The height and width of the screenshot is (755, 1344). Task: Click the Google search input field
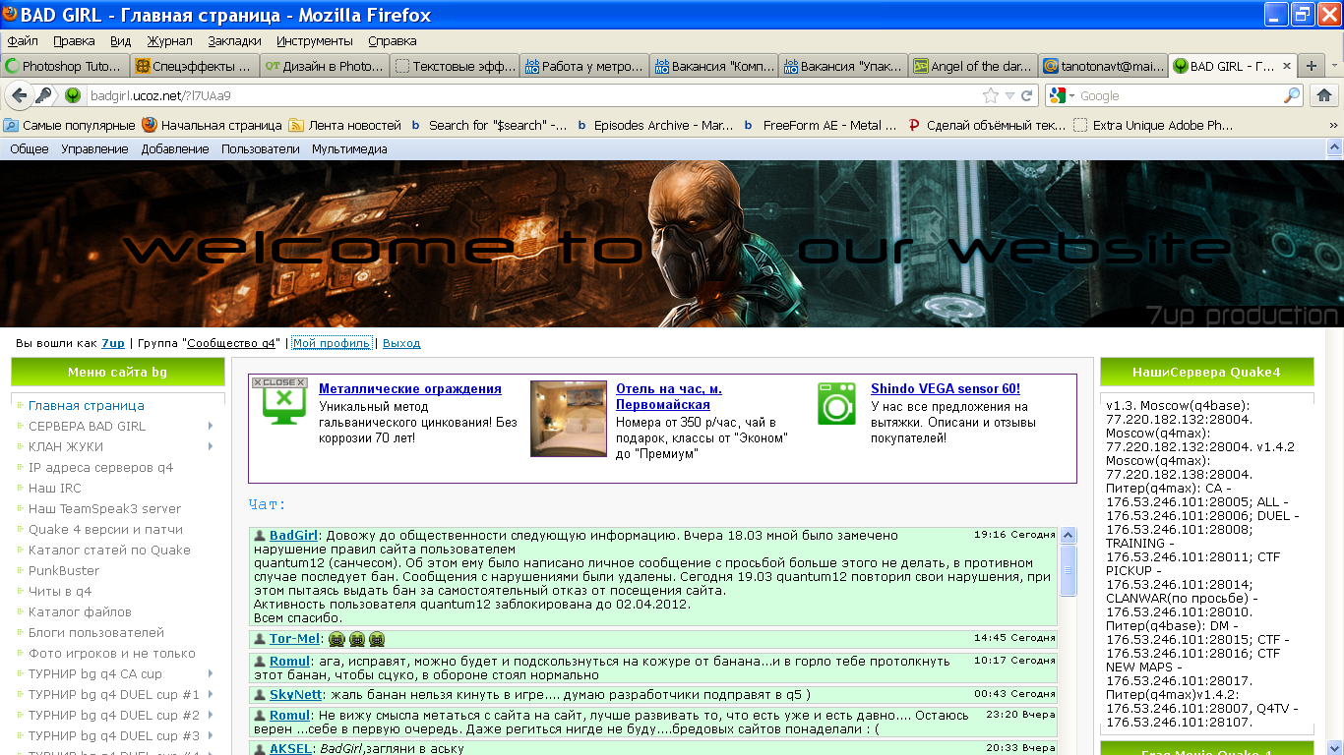point(1179,95)
